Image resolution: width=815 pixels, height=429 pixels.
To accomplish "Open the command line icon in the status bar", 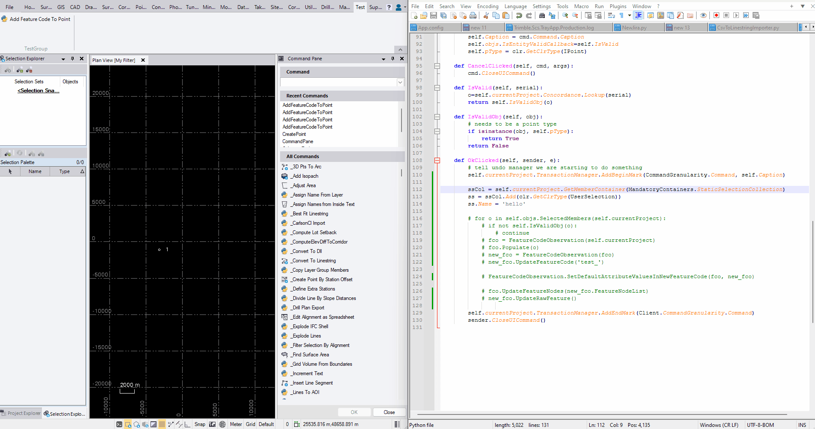I will (119, 424).
